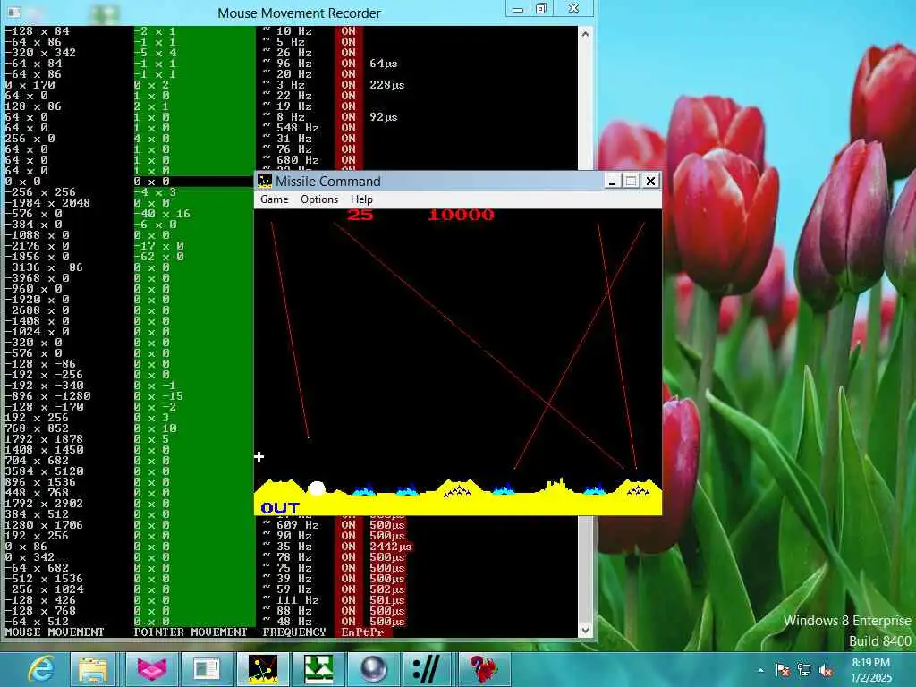Show hidden tray icons arrow
Screen dimensions: 916x687
(760, 670)
